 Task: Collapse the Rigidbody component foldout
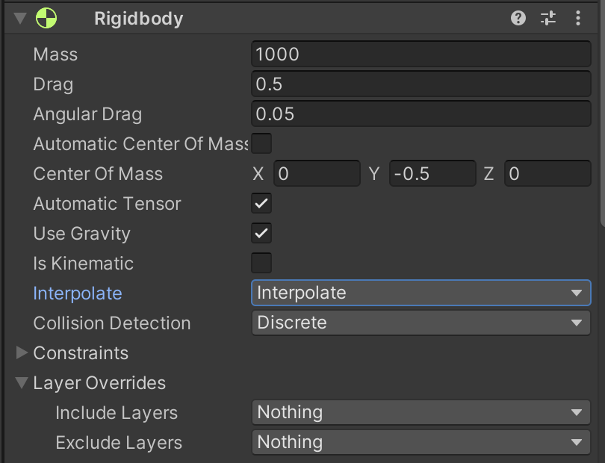tap(20, 19)
